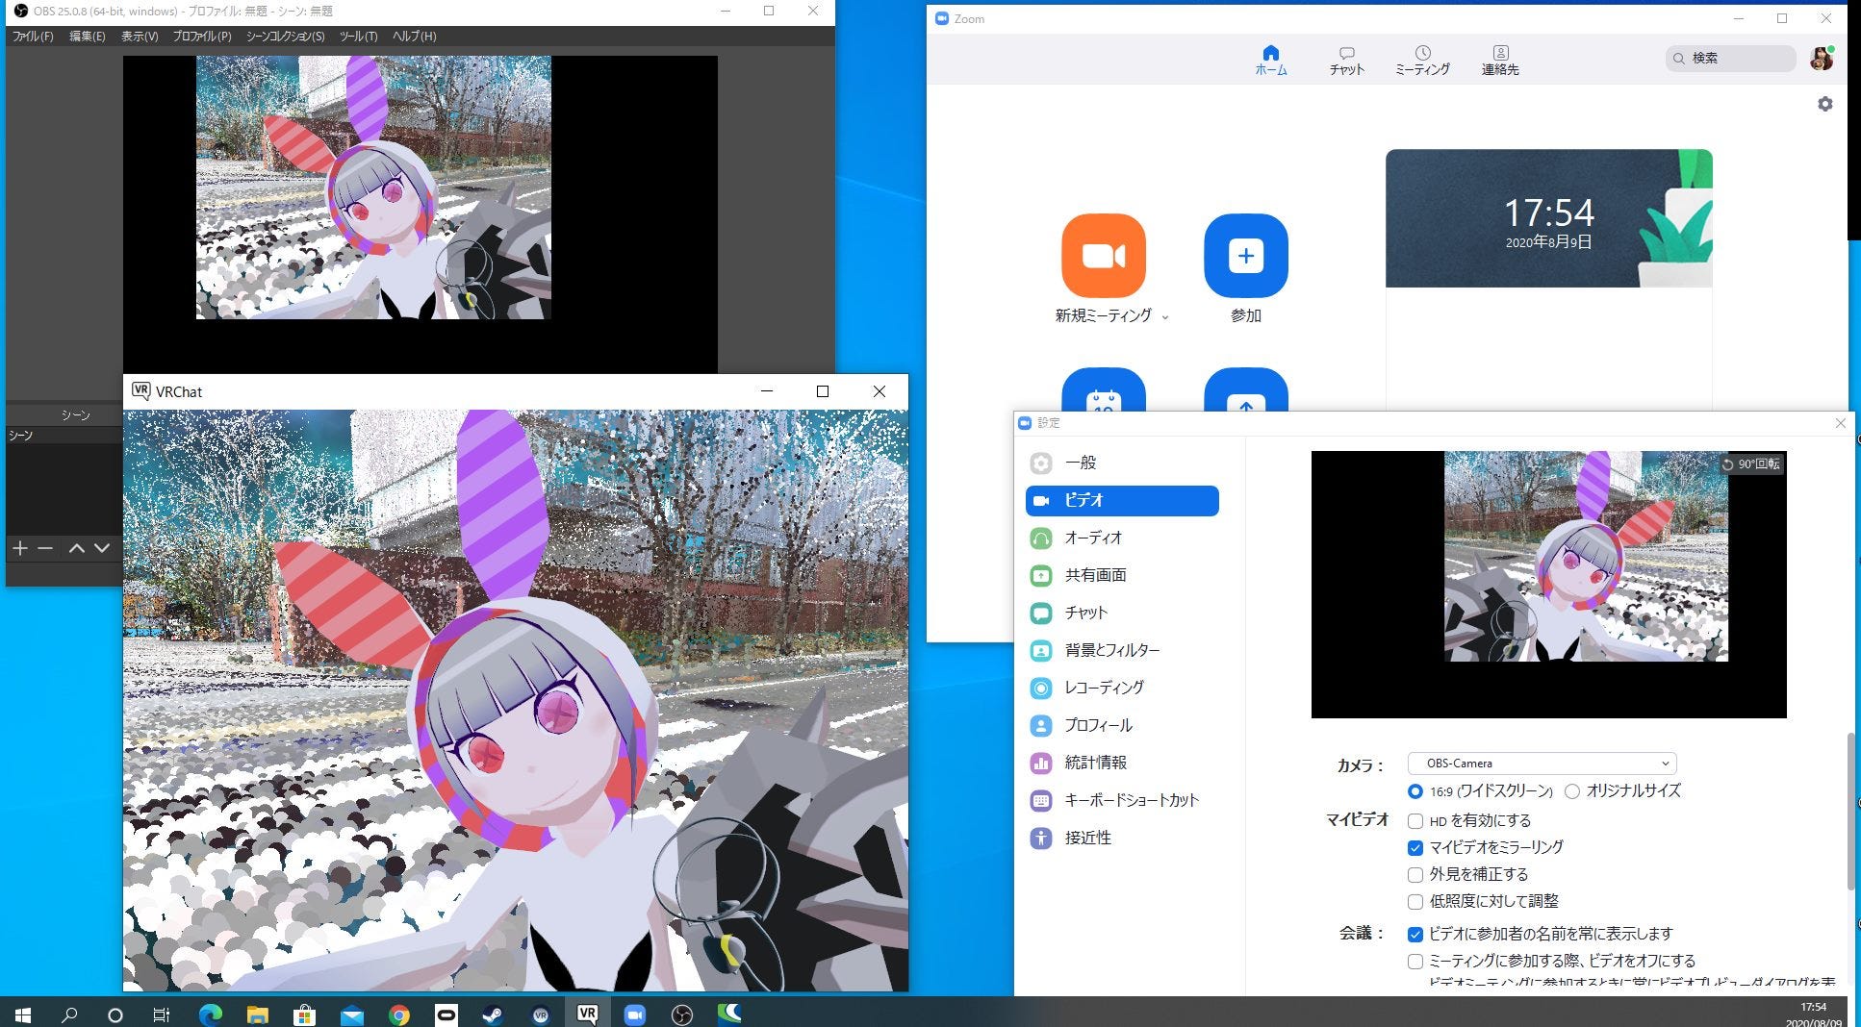Open Steam from the taskbar
The image size is (1861, 1027).
493,1014
